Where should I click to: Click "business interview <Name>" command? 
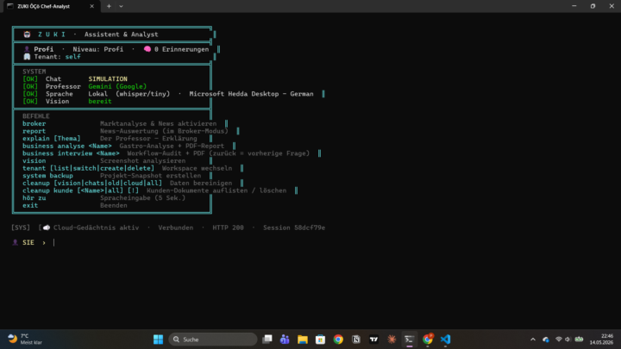click(x=71, y=153)
